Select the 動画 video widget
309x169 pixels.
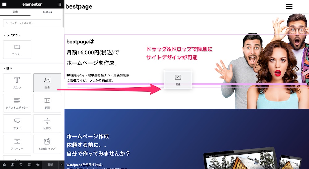coord(47,103)
